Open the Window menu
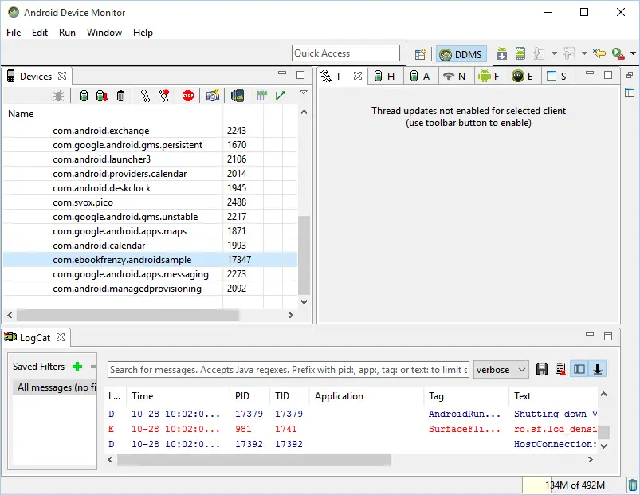The image size is (640, 495). pos(104,33)
